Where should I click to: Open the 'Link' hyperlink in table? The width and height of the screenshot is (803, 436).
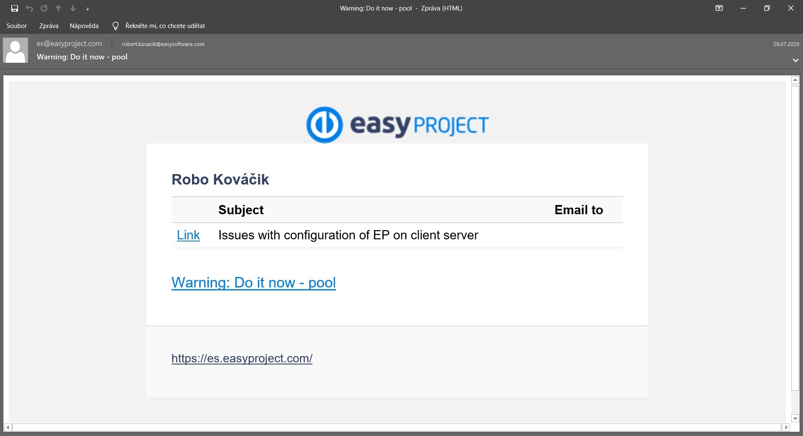188,235
